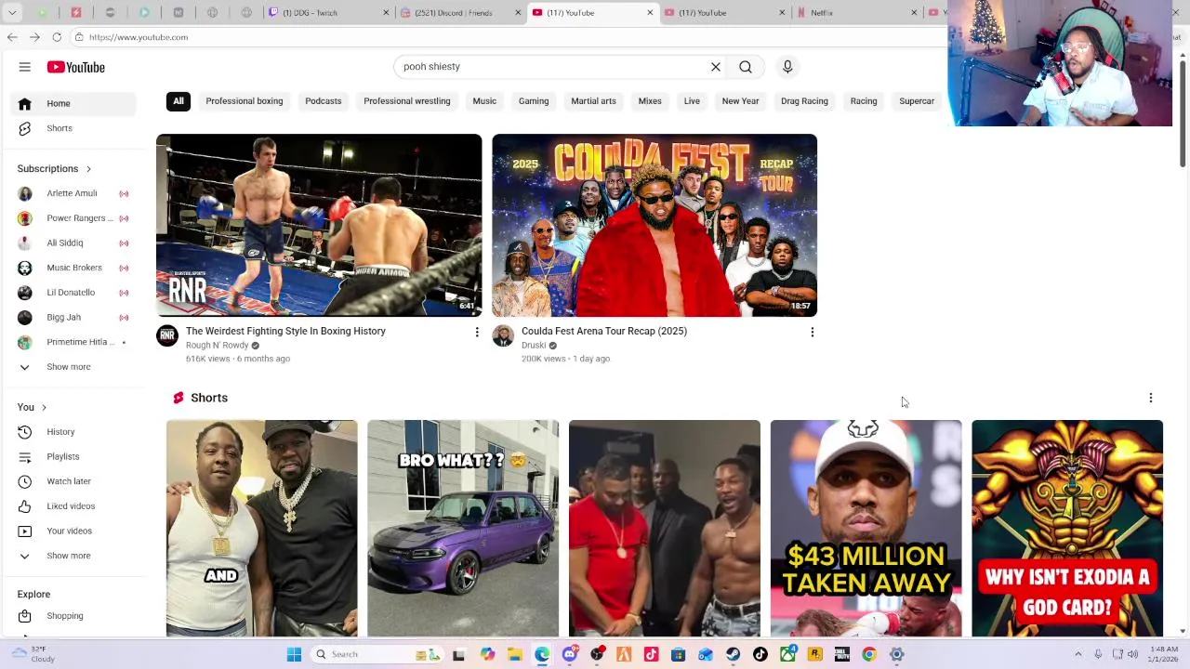The height and width of the screenshot is (669, 1190).
Task: Play the purple car BRO WHAT Short
Action: point(463,528)
